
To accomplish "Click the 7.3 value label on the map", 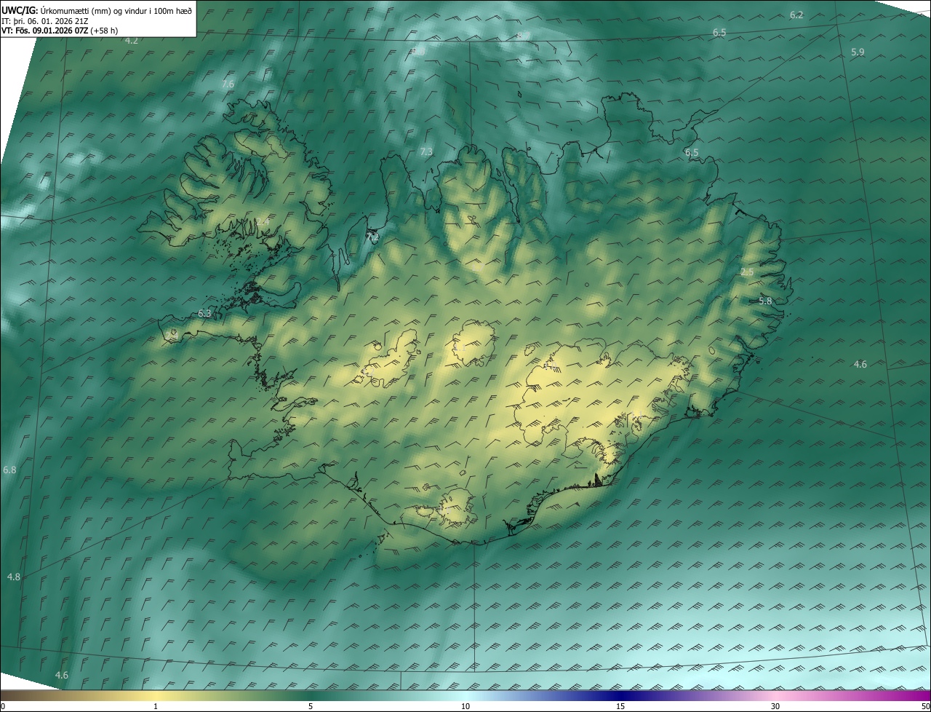I will pos(427,152).
